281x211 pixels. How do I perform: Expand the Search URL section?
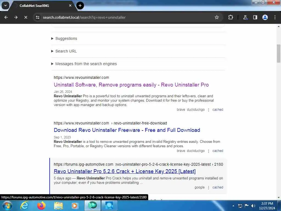(x=64, y=51)
